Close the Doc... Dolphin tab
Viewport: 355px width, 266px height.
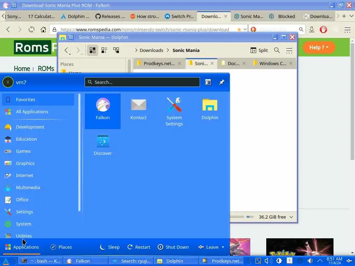pos(244,64)
